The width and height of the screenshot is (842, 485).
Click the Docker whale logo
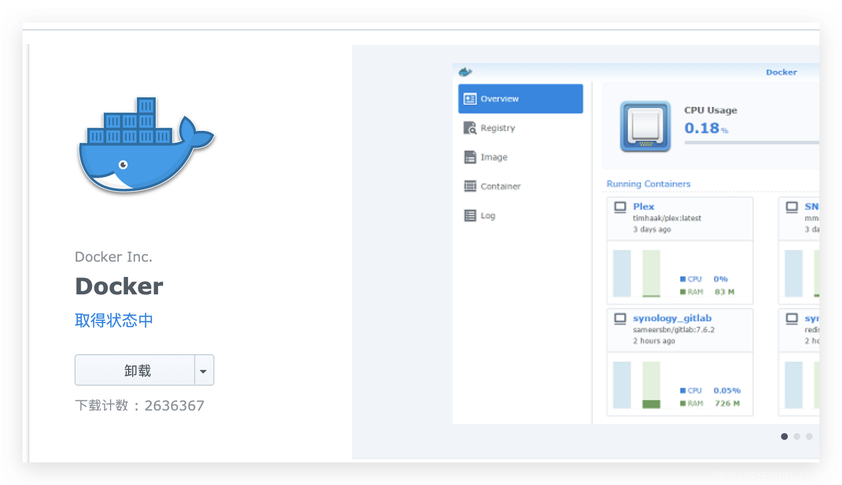[x=146, y=145]
